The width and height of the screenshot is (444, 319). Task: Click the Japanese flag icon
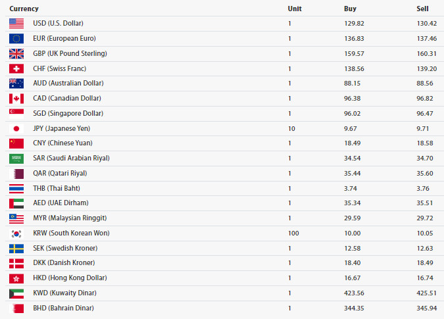tap(16, 128)
